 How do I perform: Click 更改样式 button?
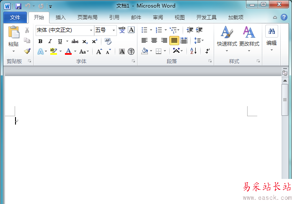coord(249,39)
